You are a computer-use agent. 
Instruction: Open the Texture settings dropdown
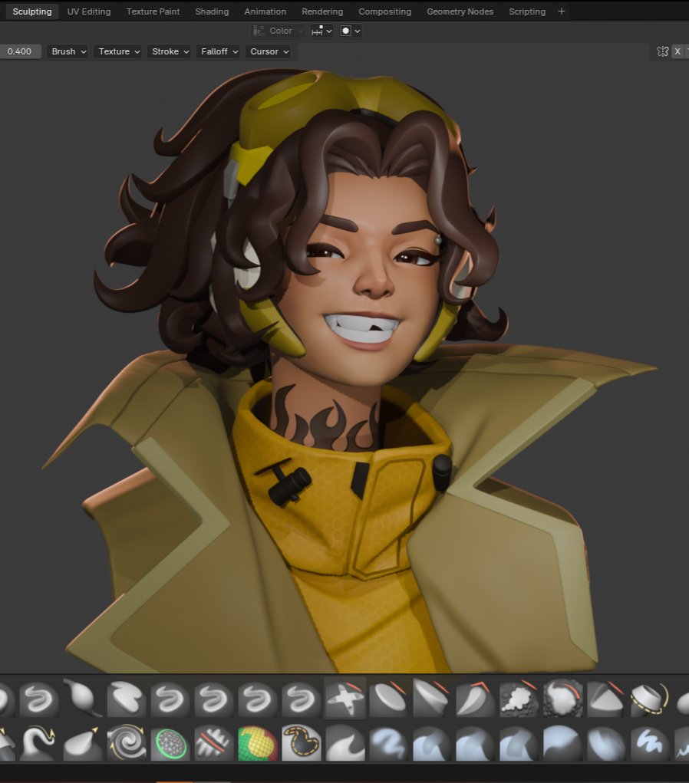118,51
